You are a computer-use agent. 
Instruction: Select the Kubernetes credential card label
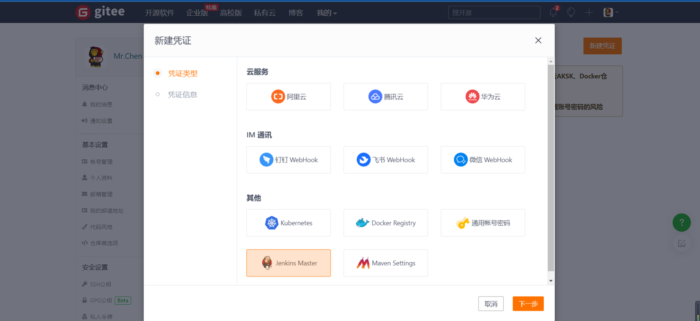(296, 223)
